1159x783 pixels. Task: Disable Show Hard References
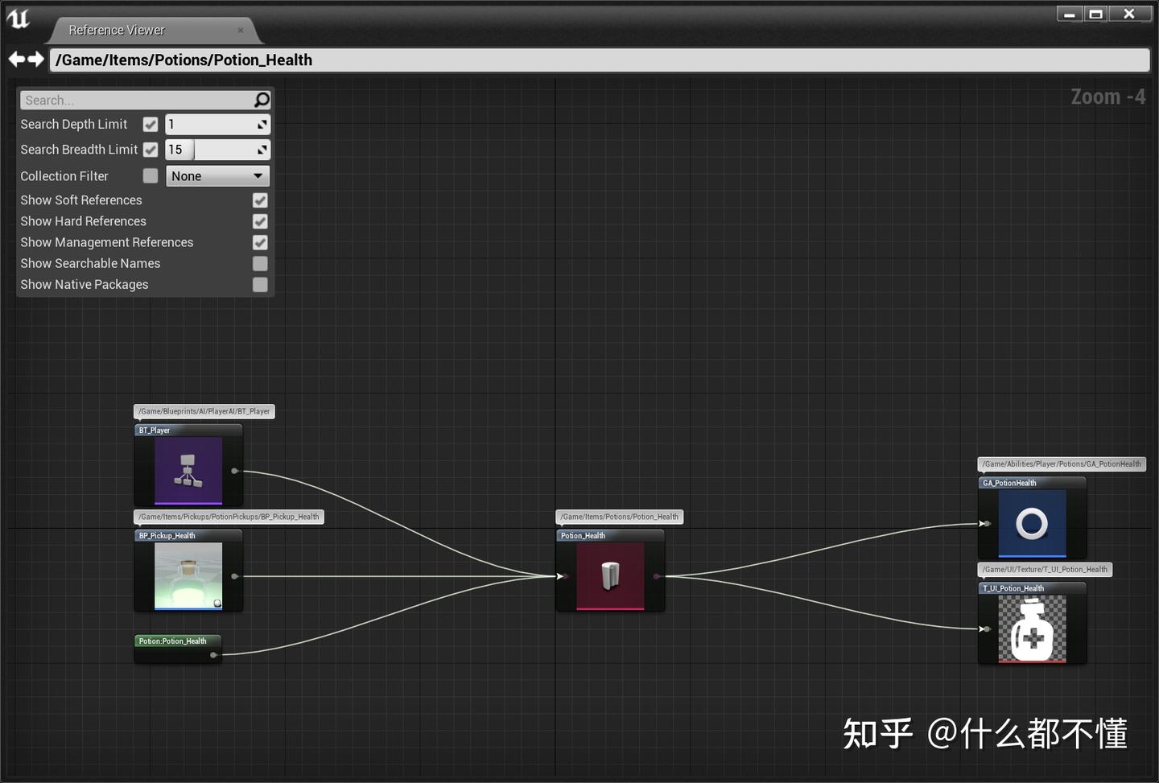coord(259,221)
